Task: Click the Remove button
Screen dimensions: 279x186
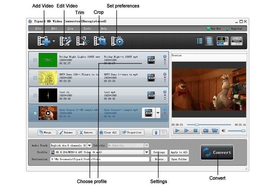Action: click(87, 132)
